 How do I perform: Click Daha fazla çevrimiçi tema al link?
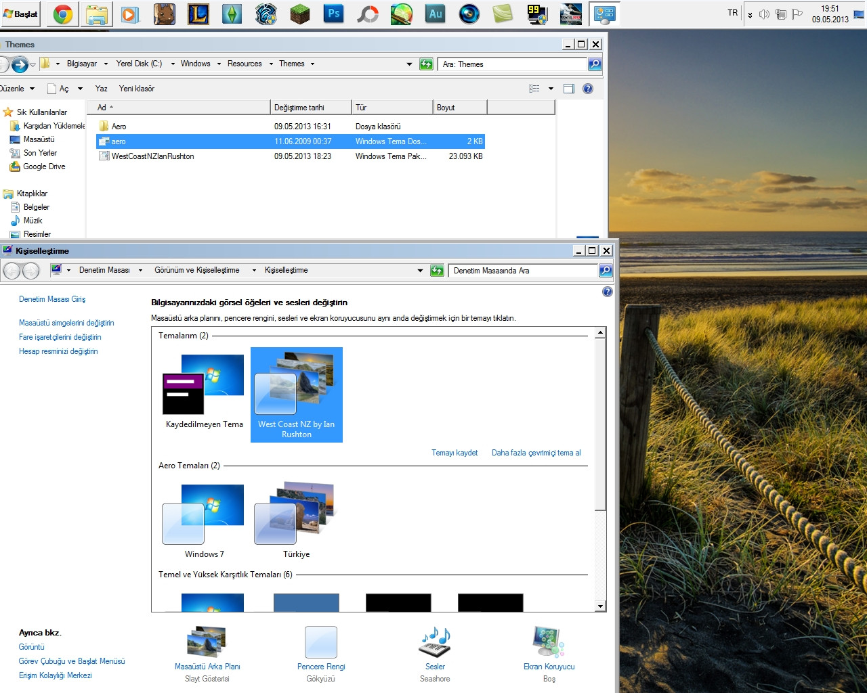click(x=536, y=453)
